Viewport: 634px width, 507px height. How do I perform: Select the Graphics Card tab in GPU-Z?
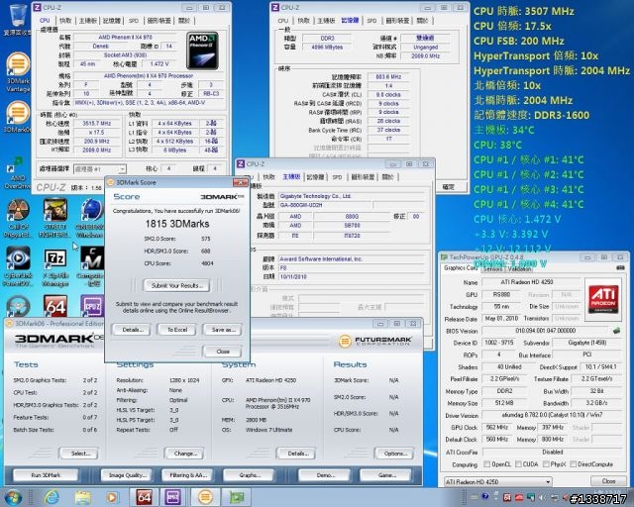tap(460, 267)
